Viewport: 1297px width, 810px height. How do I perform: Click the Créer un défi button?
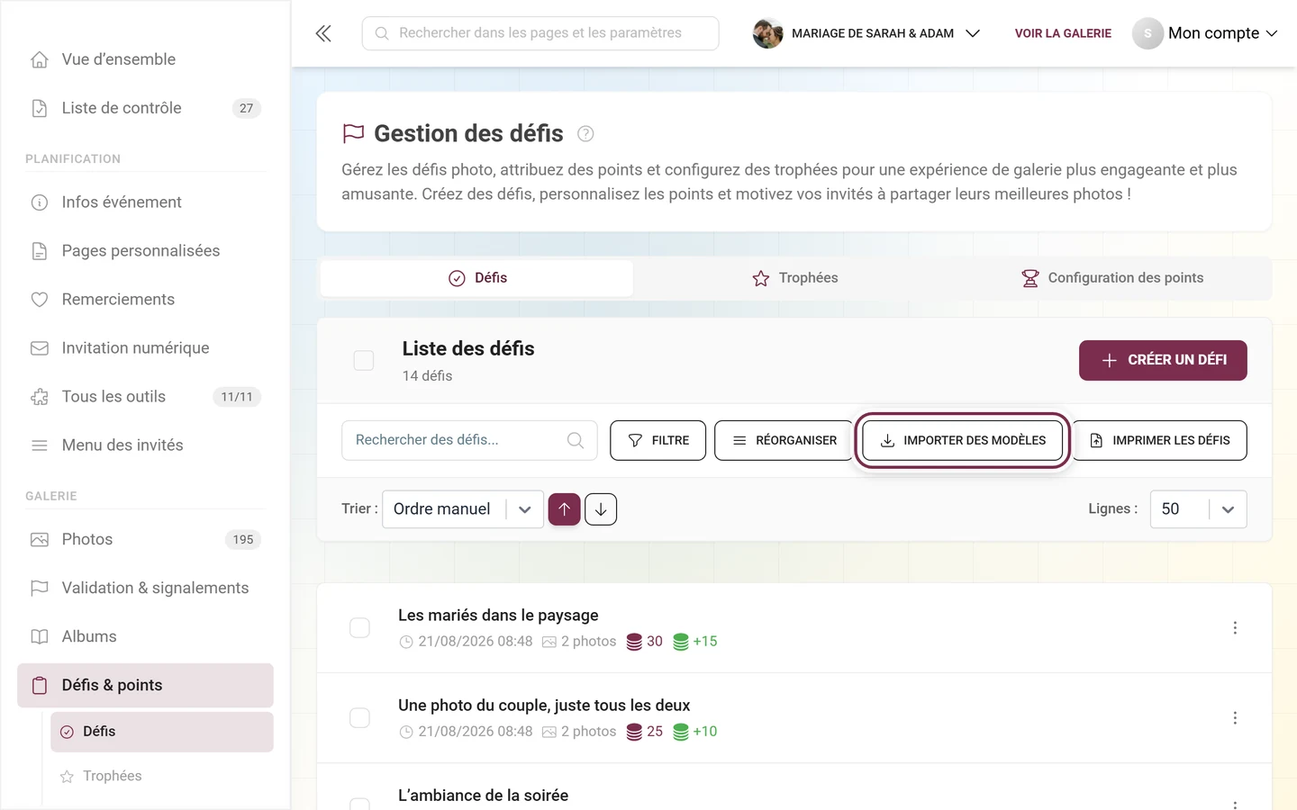pos(1163,360)
